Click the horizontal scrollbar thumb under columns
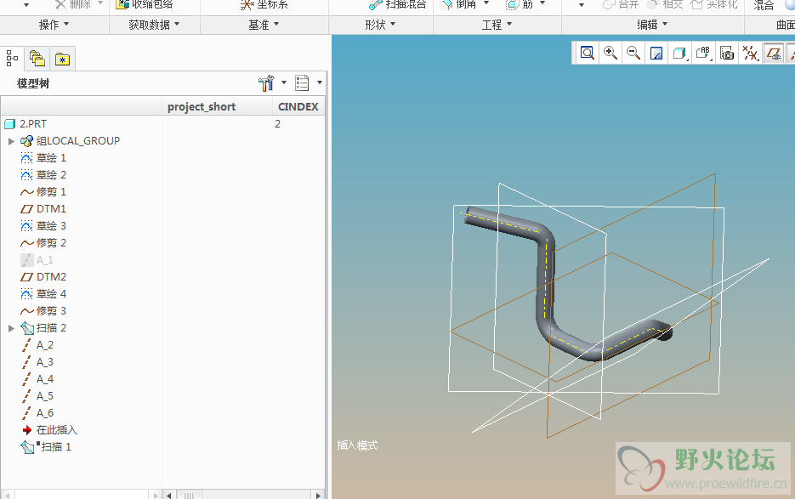Viewport: 795px width, 499px height. [x=189, y=495]
